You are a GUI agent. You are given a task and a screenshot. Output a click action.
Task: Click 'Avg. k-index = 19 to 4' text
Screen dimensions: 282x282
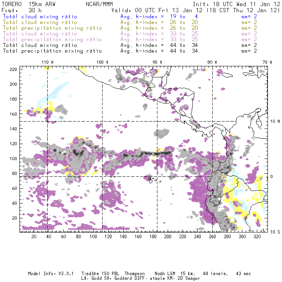coord(159,16)
